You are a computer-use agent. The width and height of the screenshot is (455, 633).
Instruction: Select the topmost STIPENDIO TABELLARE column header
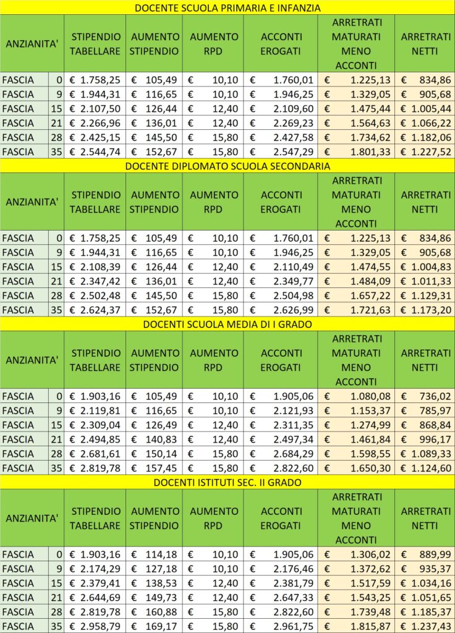point(95,44)
